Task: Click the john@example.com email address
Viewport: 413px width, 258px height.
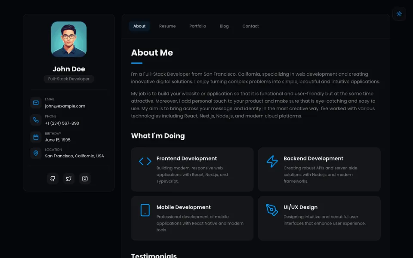Action: tap(65, 106)
